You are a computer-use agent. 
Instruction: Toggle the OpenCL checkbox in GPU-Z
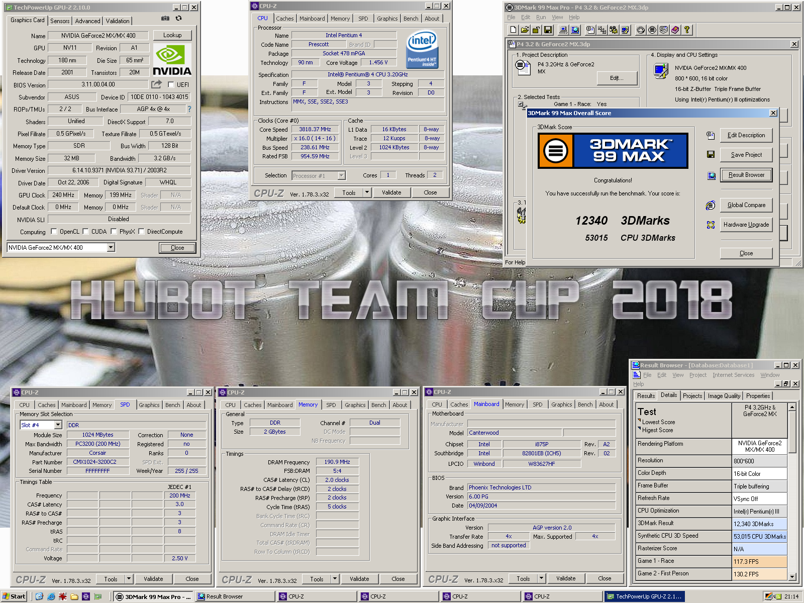54,232
